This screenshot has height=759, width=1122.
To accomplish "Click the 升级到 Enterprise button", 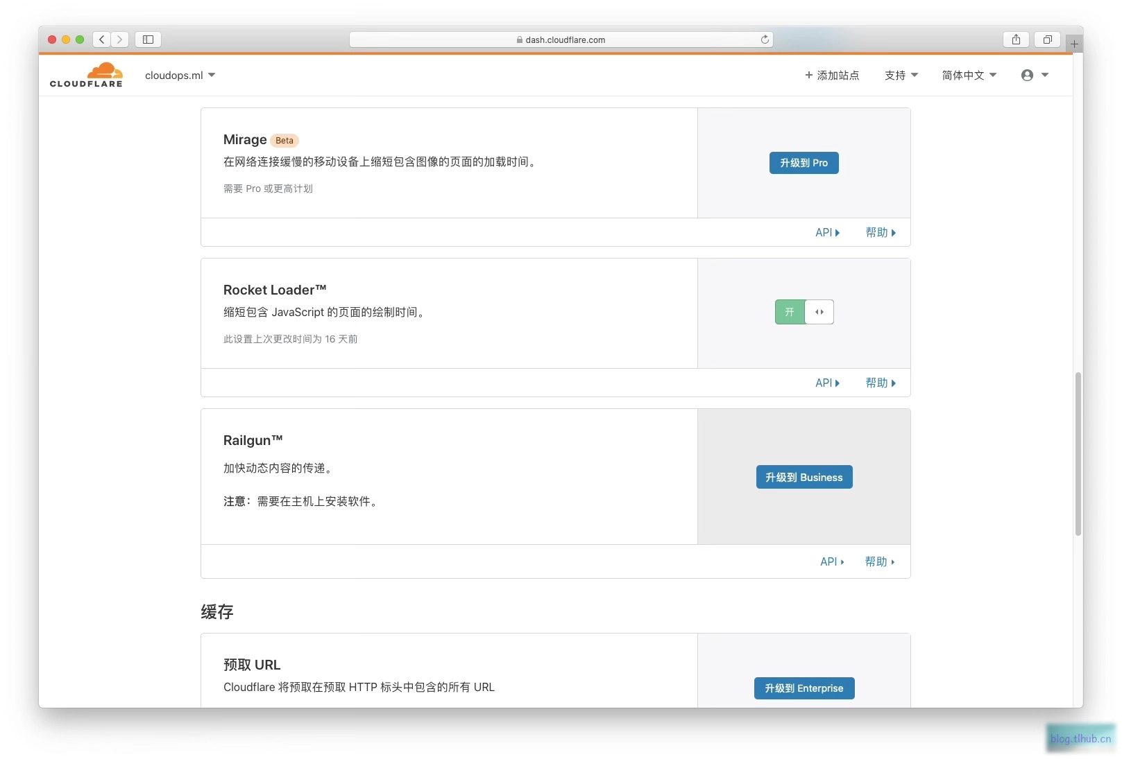I will 804,688.
